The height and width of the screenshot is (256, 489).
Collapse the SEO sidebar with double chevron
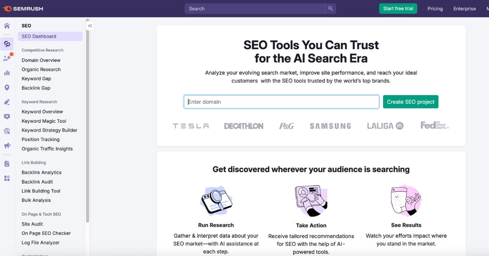click(x=90, y=26)
